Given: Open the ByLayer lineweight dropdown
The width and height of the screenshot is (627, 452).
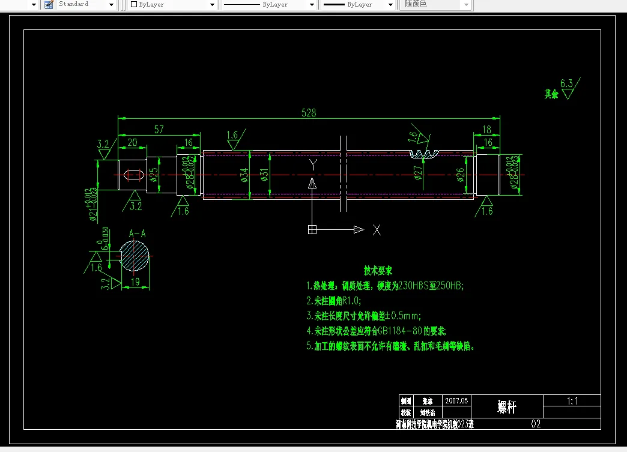Looking at the screenshot, I should click(391, 5).
